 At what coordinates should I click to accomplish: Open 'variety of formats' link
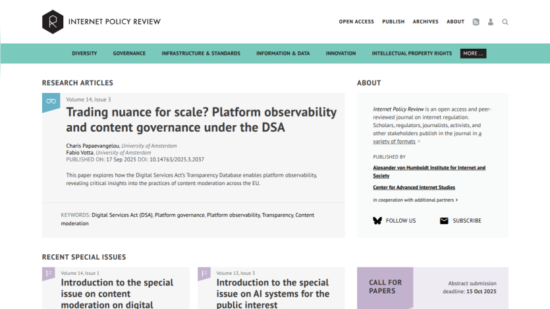coord(394,142)
